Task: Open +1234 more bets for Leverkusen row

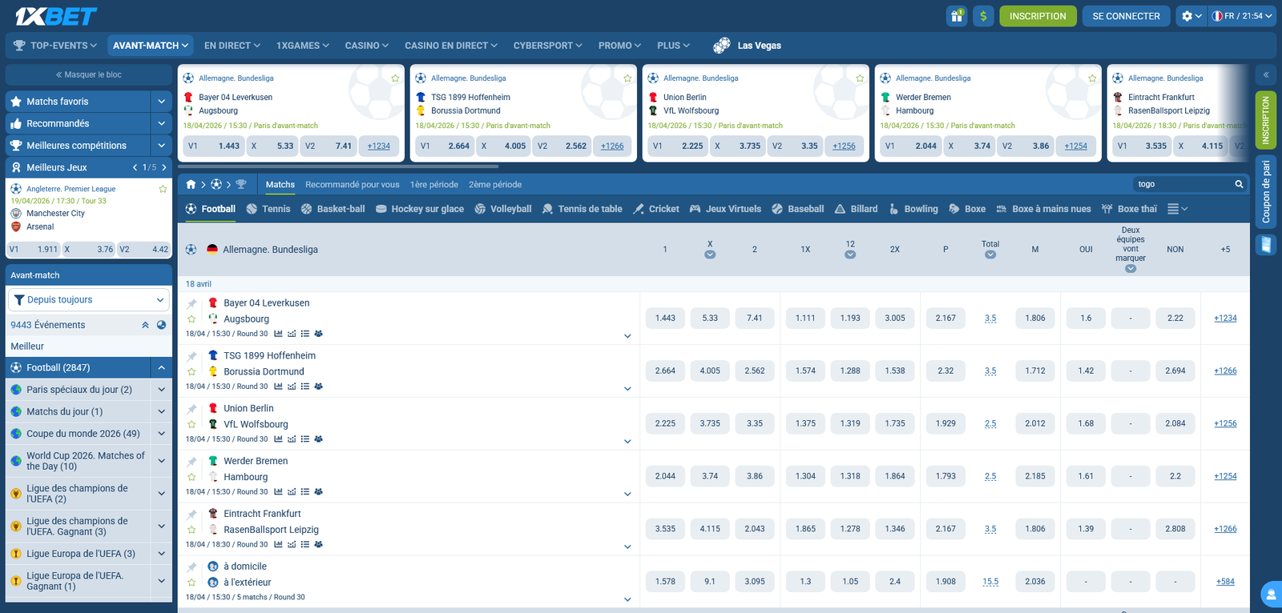Action: click(1225, 319)
